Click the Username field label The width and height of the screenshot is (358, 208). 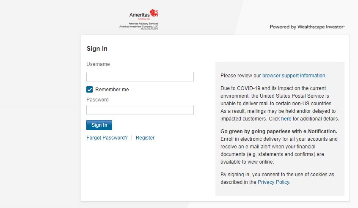pyautogui.click(x=98, y=64)
